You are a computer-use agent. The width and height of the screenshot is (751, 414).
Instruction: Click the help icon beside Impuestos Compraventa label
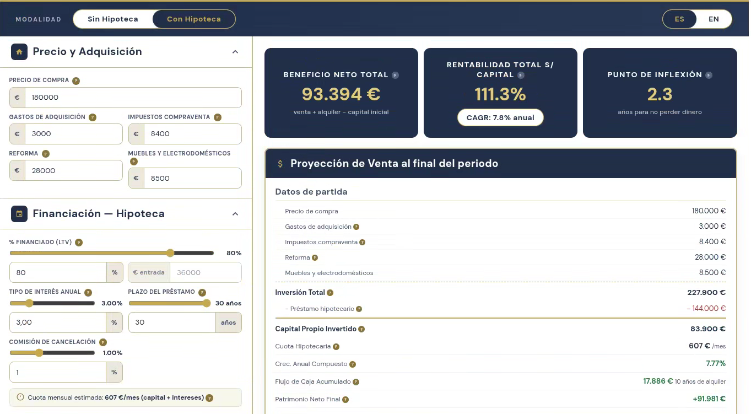218,117
